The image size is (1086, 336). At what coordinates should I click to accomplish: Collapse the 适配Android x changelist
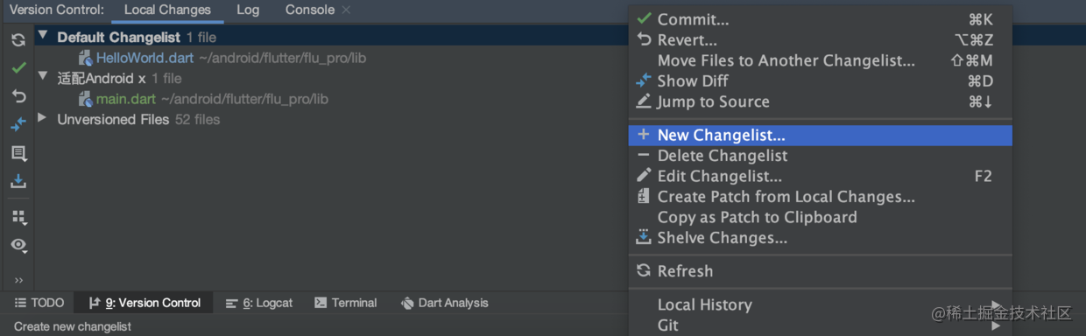[x=42, y=77]
